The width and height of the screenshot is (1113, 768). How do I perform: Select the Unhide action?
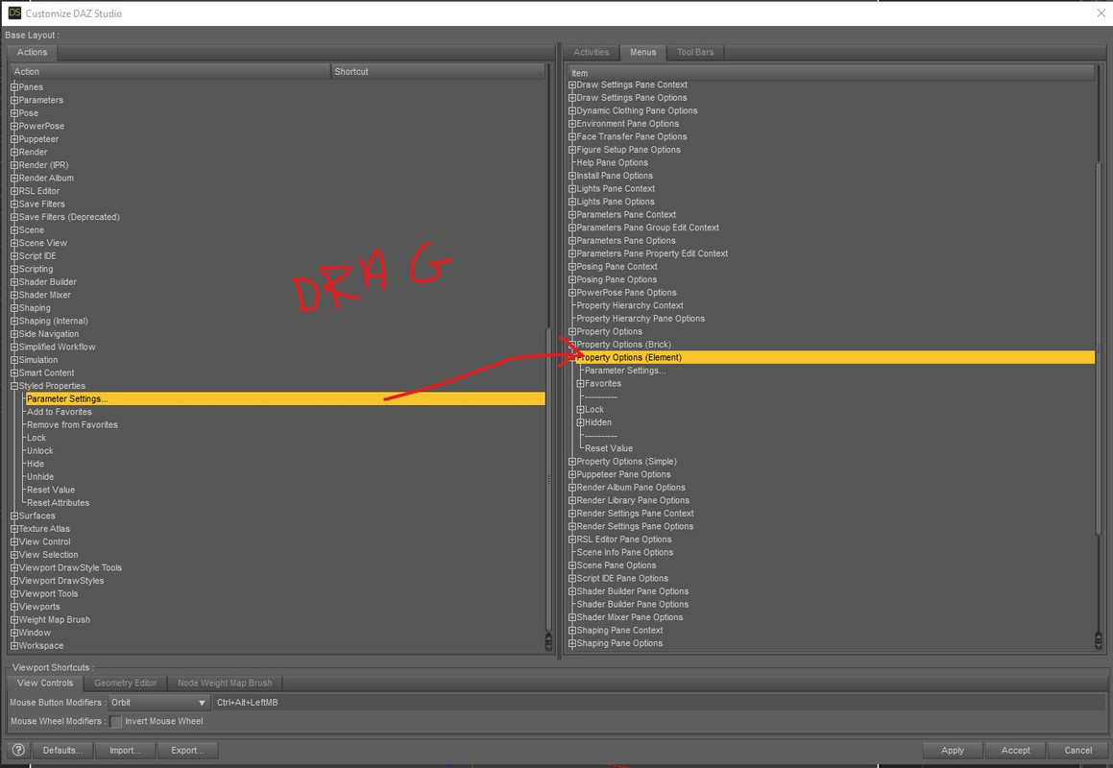coord(39,477)
